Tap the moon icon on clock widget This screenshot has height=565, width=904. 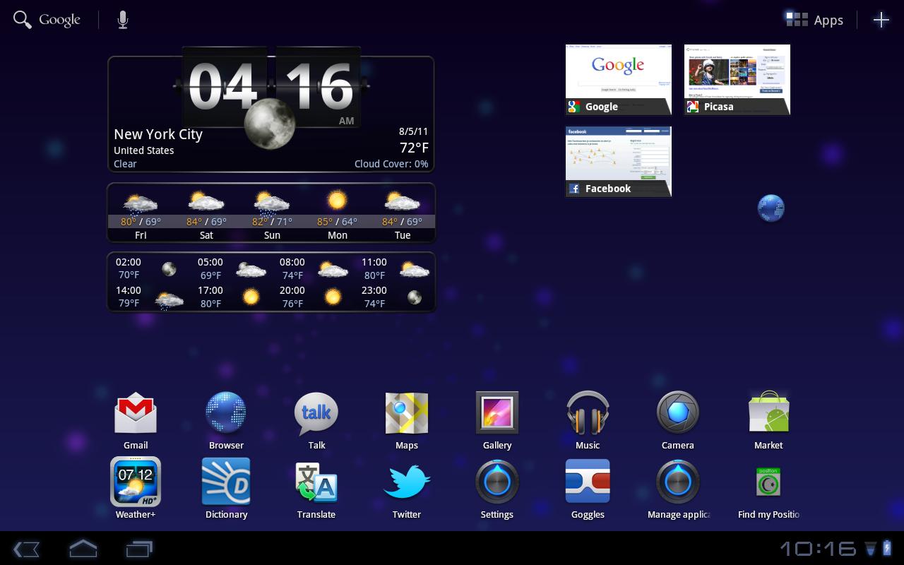269,124
